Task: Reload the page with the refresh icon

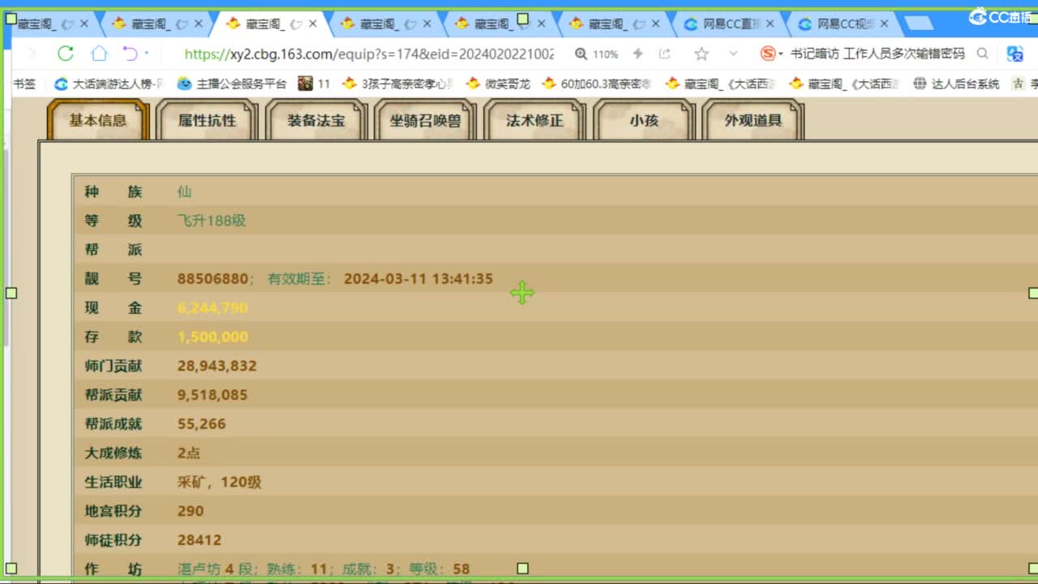Action: point(66,54)
